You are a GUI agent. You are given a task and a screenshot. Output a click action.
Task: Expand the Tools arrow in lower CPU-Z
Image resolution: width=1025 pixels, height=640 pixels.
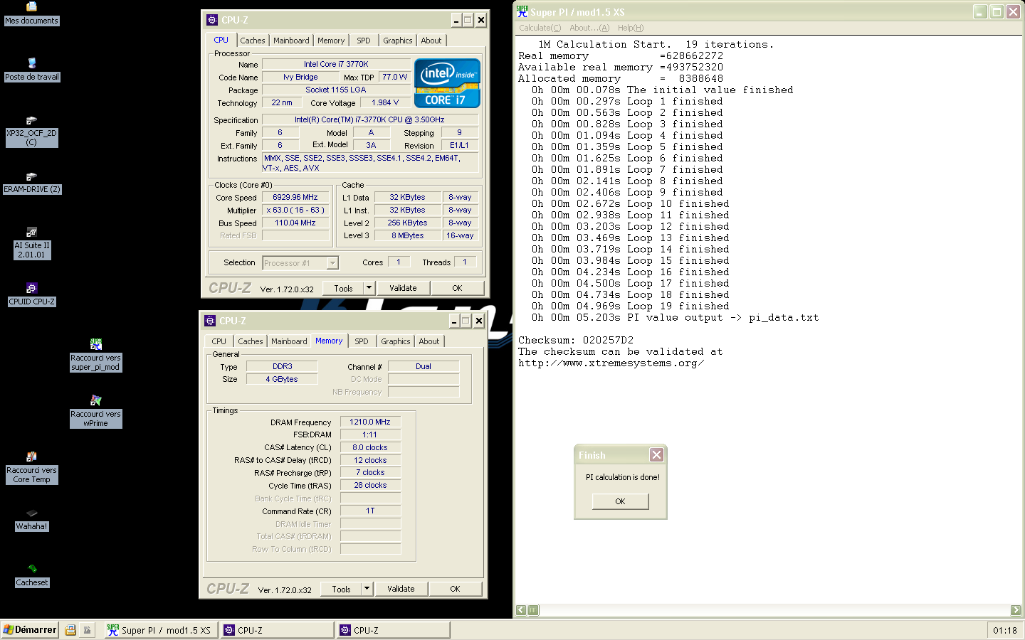tap(367, 589)
